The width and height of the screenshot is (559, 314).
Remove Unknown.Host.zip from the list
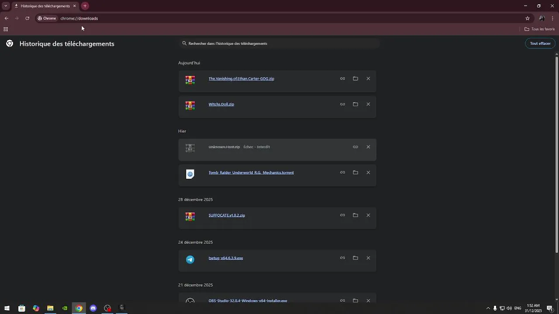pos(368,147)
